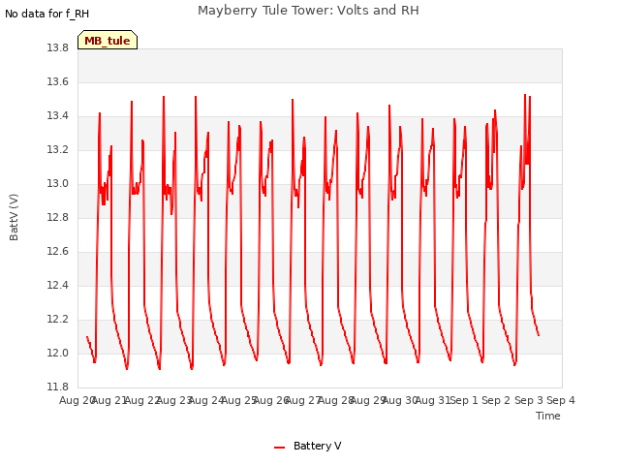Click the 13.4 y-axis tick label
The height and width of the screenshot is (465, 620).
click(x=58, y=116)
